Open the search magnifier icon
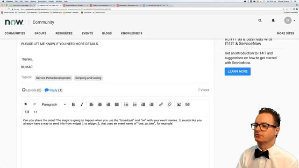299x168 pixels. click(x=260, y=21)
